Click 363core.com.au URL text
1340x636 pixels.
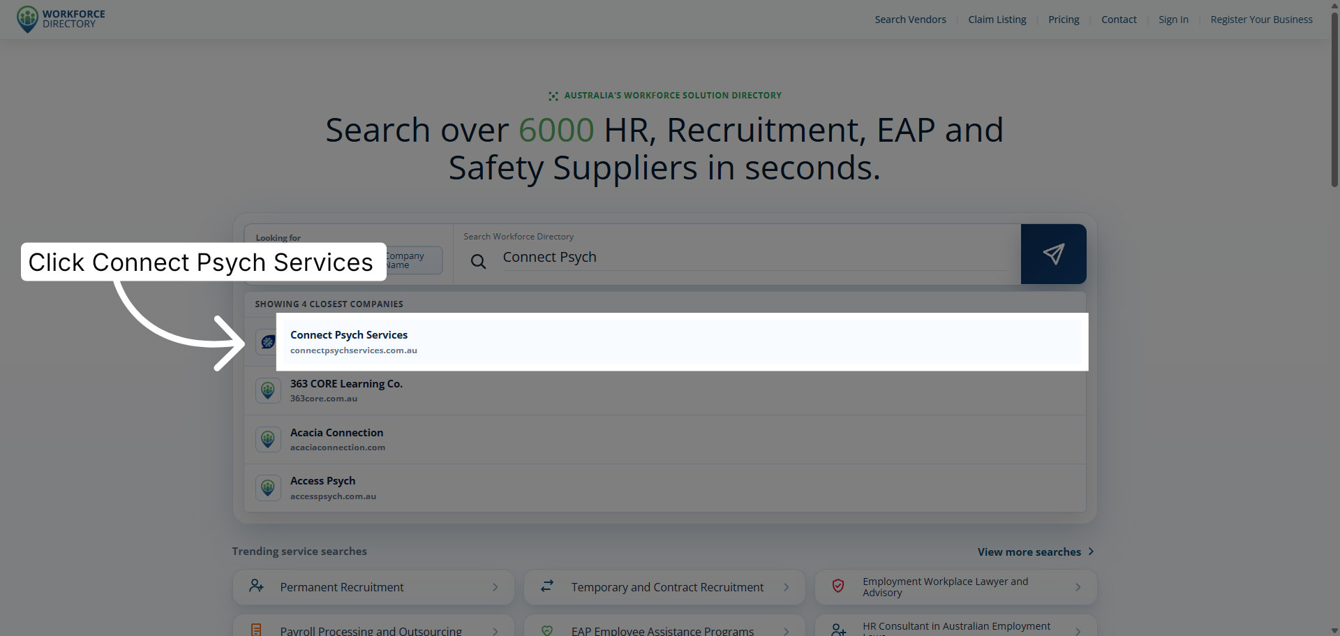point(324,399)
